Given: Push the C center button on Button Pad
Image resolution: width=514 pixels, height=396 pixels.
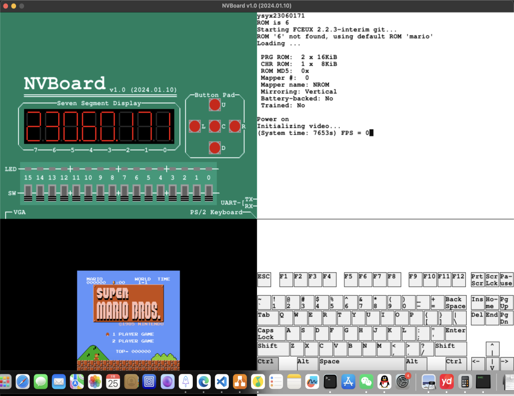Looking at the screenshot, I should (x=215, y=126).
